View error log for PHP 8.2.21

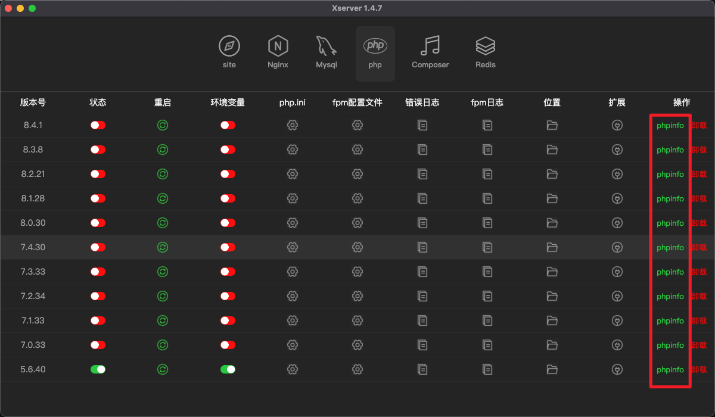422,174
